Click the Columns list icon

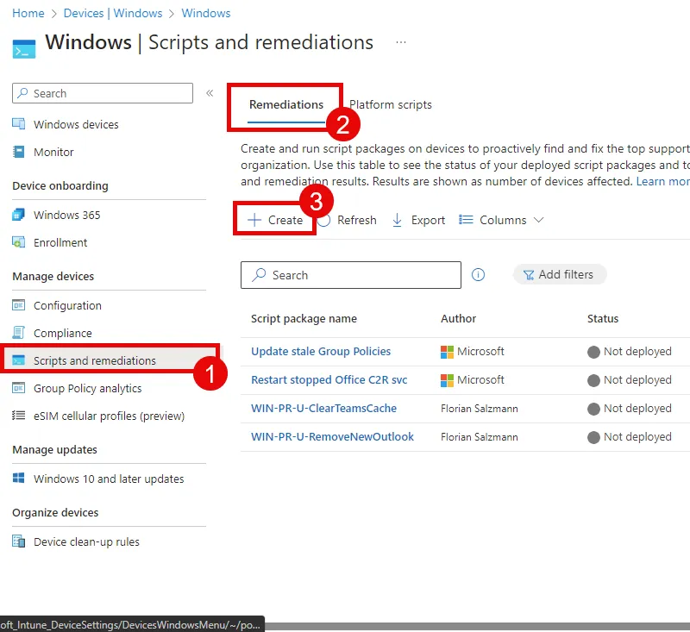coord(466,220)
